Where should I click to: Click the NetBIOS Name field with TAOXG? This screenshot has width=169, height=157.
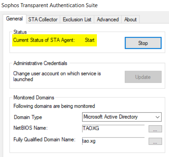coord(113,128)
